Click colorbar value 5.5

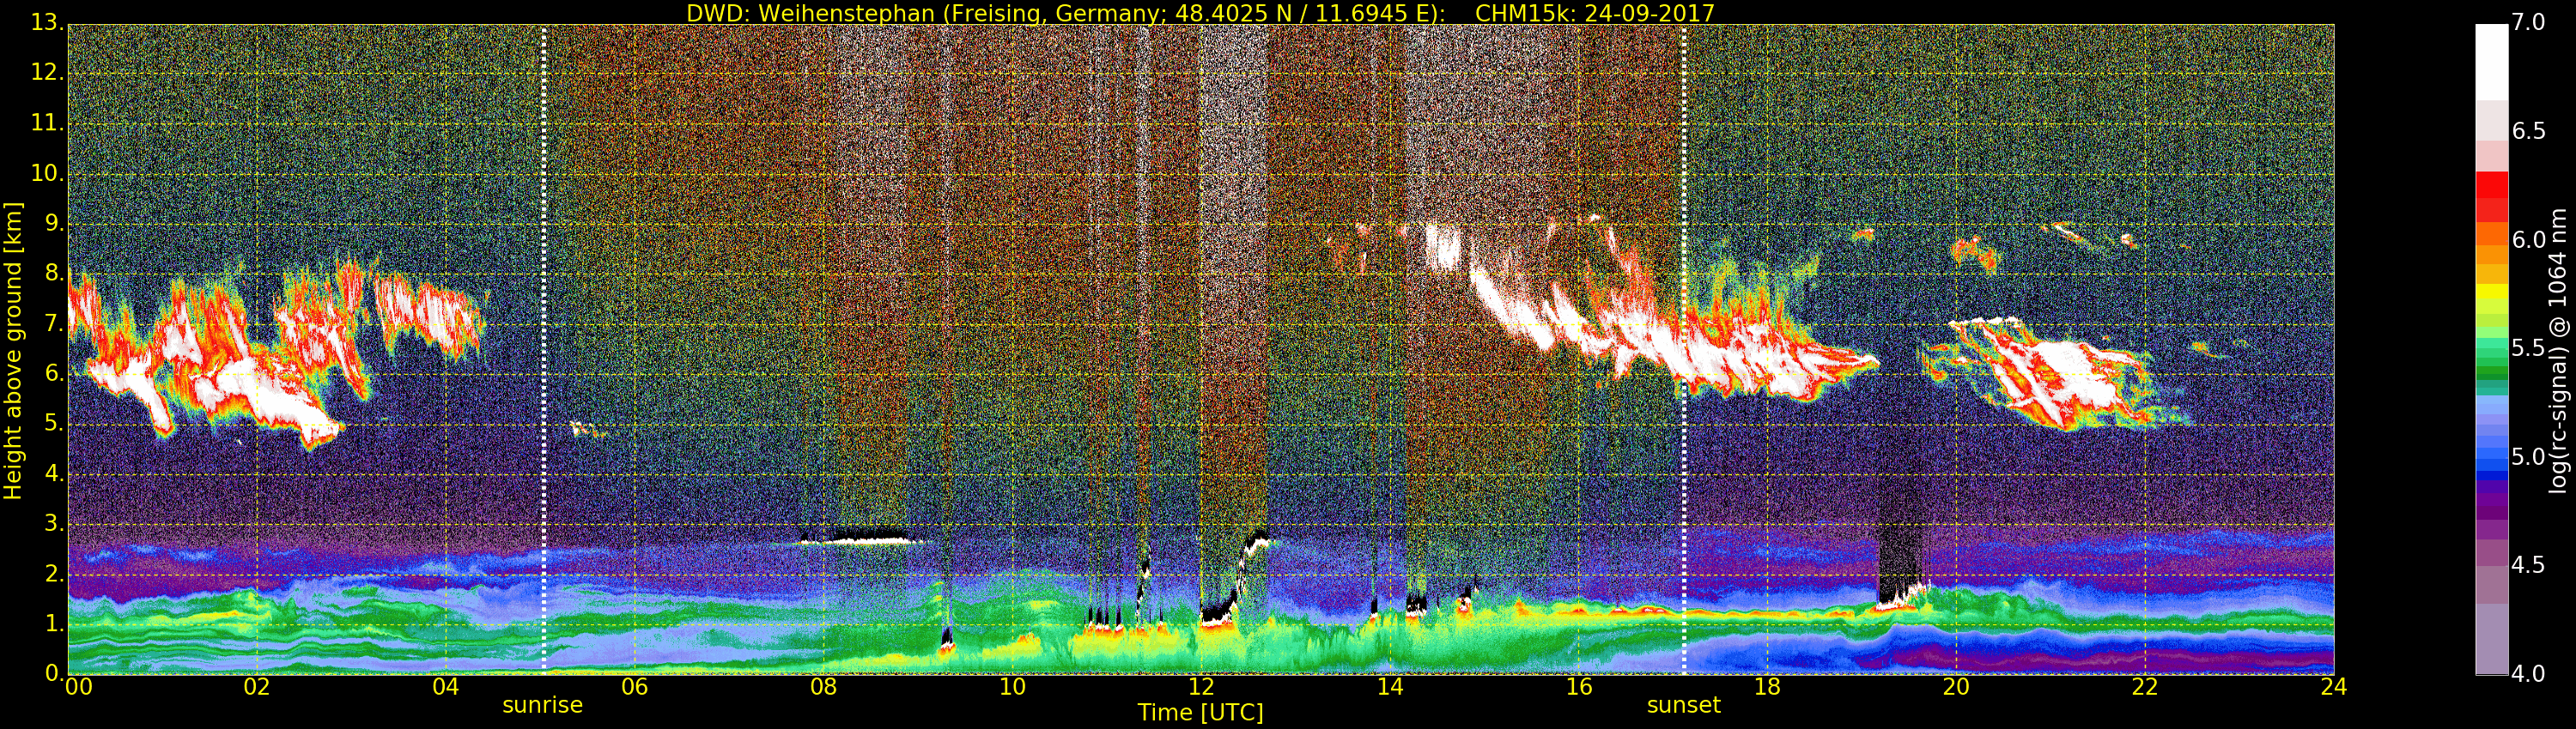[x=2529, y=348]
